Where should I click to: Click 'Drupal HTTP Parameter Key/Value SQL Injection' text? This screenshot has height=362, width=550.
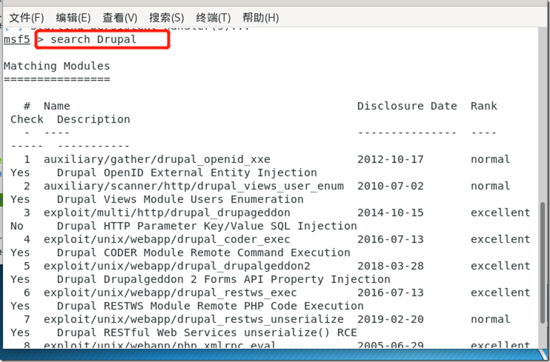pos(207,226)
